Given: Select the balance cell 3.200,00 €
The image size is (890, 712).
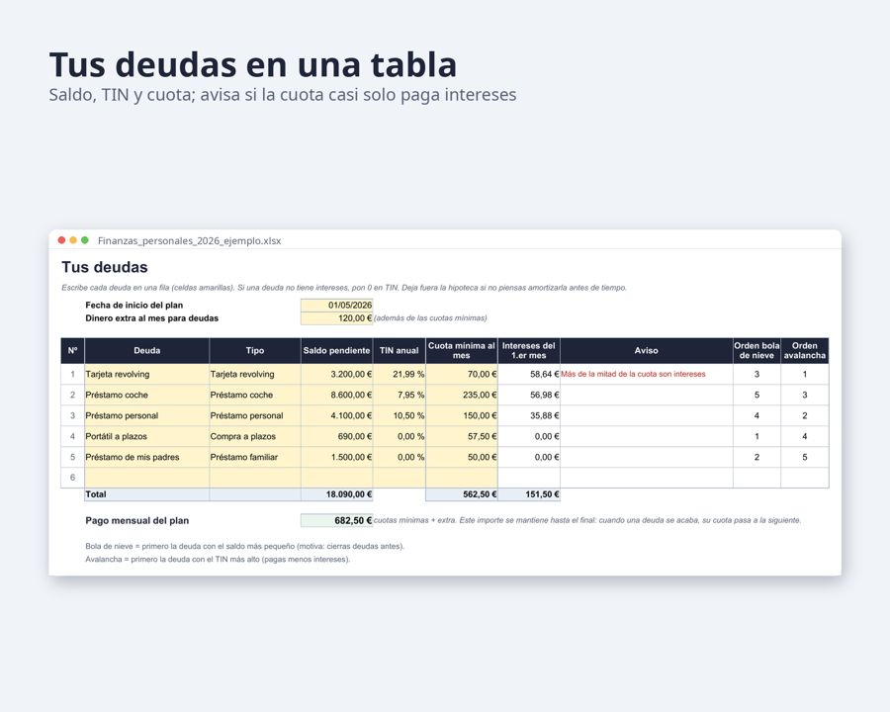Looking at the screenshot, I should coord(336,374).
